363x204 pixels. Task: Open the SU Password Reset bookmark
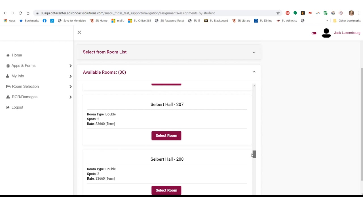(x=169, y=21)
